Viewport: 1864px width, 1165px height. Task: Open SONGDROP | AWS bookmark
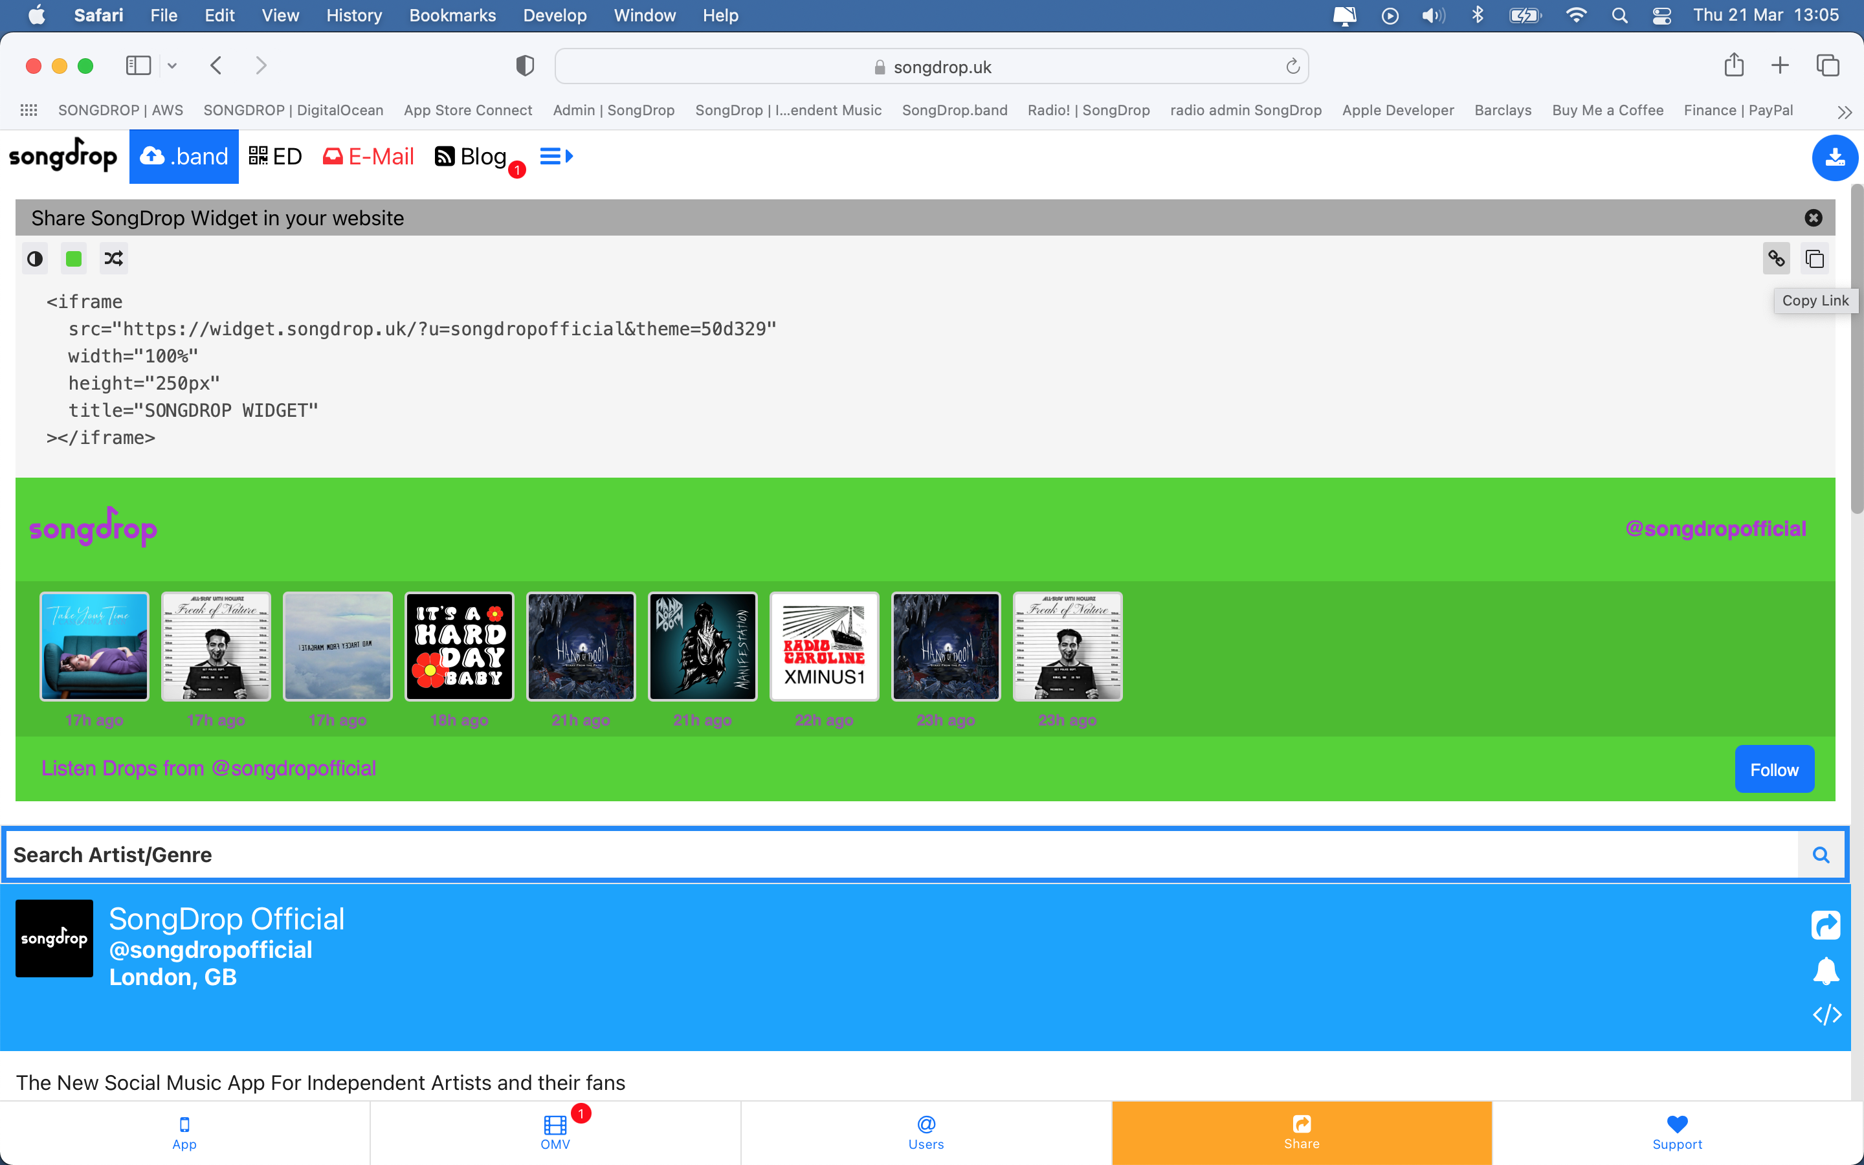click(x=120, y=110)
